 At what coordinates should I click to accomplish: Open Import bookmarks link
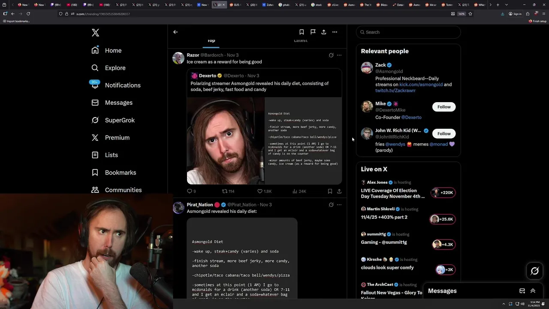click(16, 21)
